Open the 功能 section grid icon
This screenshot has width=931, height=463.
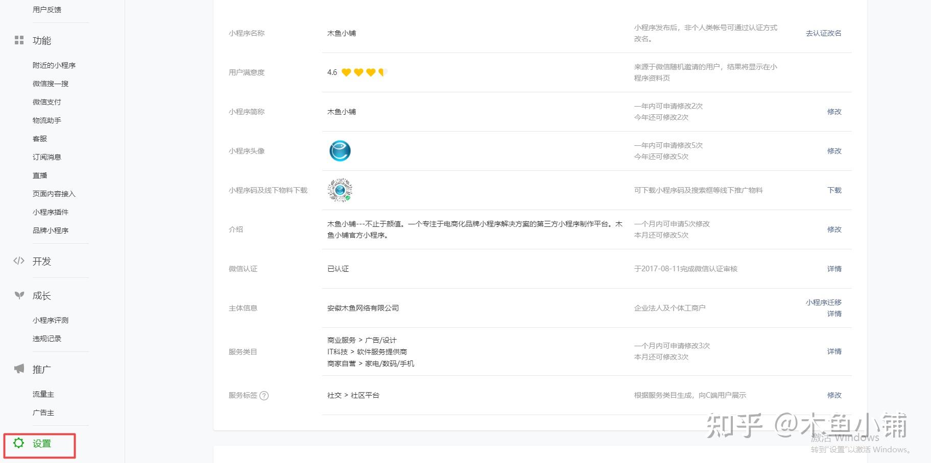point(19,40)
